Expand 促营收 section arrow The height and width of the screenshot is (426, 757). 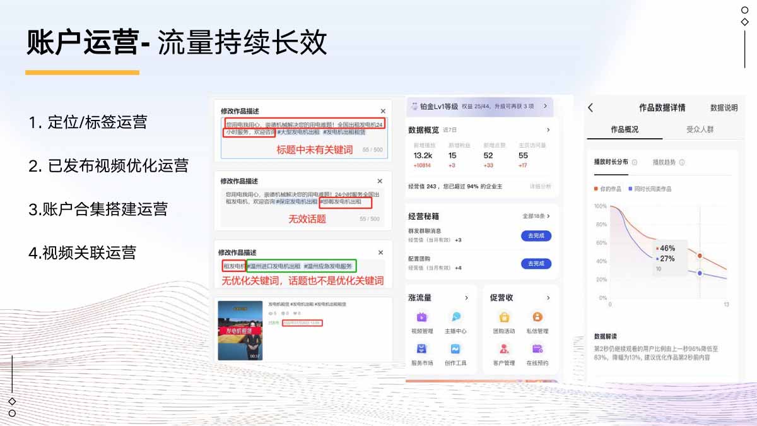[x=548, y=298]
